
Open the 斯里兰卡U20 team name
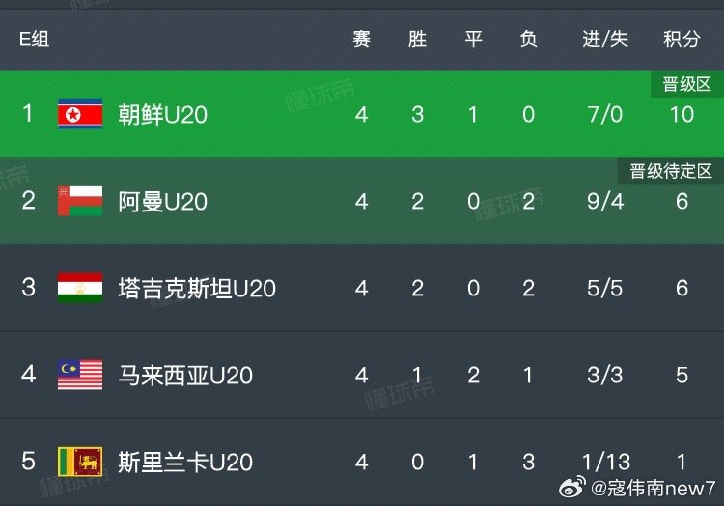coord(185,462)
